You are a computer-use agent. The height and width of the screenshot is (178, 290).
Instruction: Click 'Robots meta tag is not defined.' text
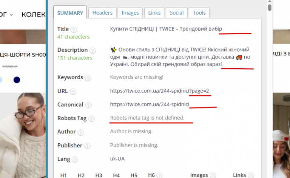(147, 118)
